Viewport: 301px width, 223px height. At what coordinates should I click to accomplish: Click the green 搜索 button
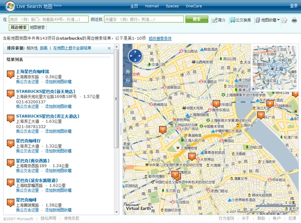[197, 19]
